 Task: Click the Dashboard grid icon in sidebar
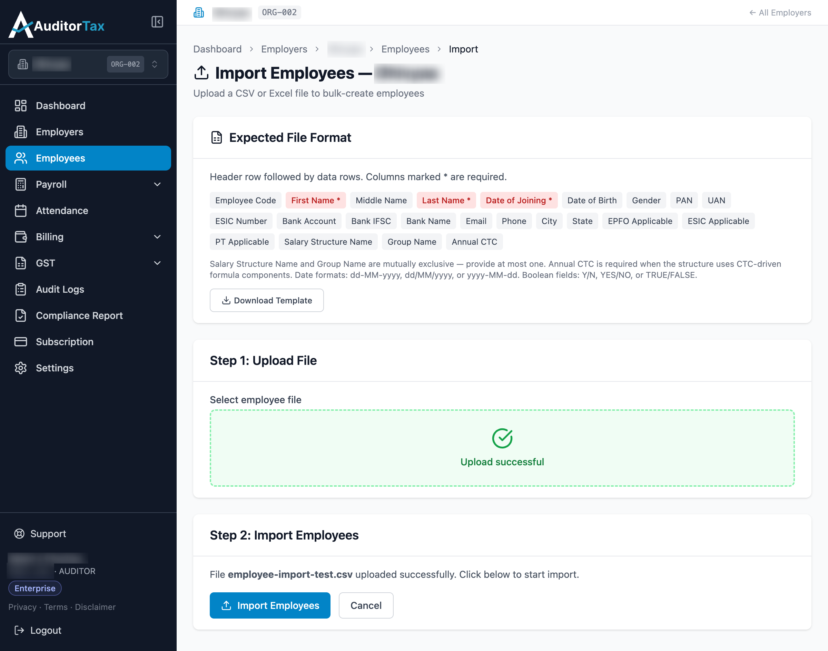pyautogui.click(x=21, y=106)
